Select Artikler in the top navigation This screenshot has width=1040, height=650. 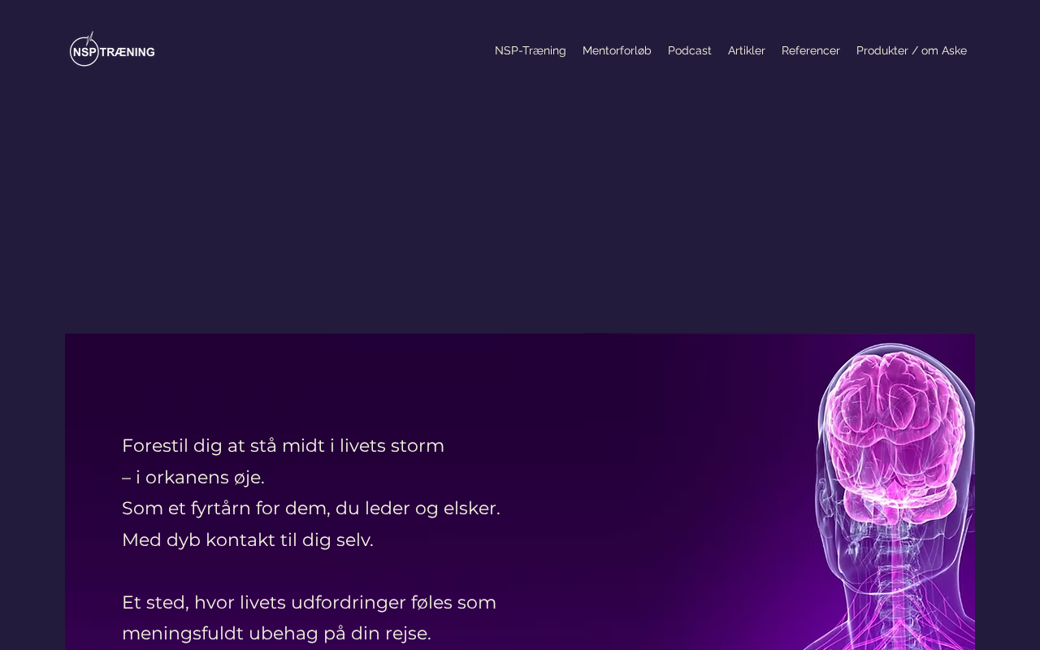click(747, 50)
